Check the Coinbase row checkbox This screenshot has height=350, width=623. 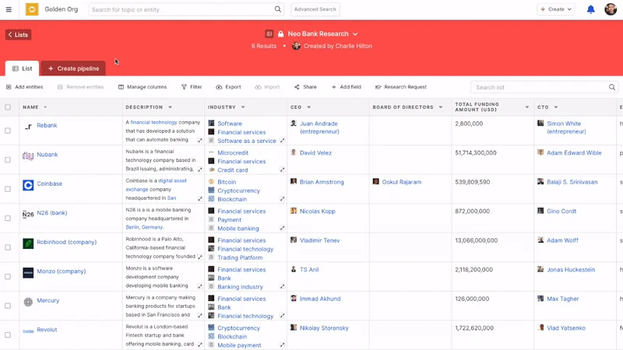coord(8,189)
